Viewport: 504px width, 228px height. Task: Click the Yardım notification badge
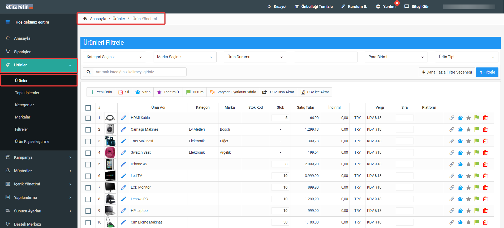coord(397,3)
